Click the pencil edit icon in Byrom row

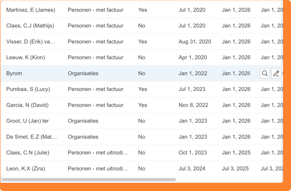click(x=276, y=73)
